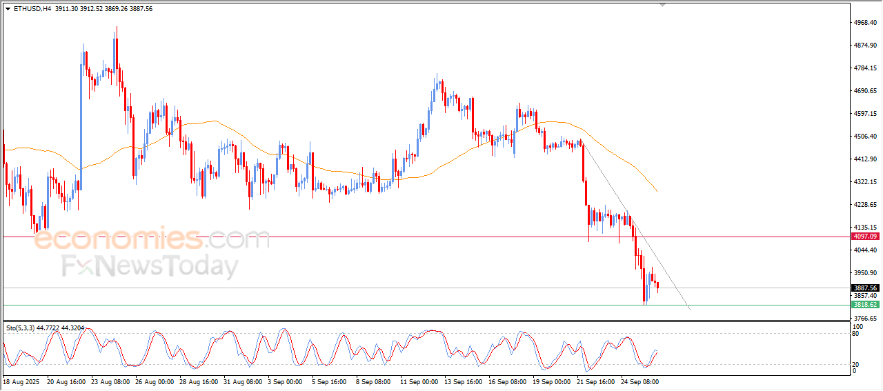The image size is (883, 391).
Task: Click the 4968.40 price axis label
Action: pos(865,23)
